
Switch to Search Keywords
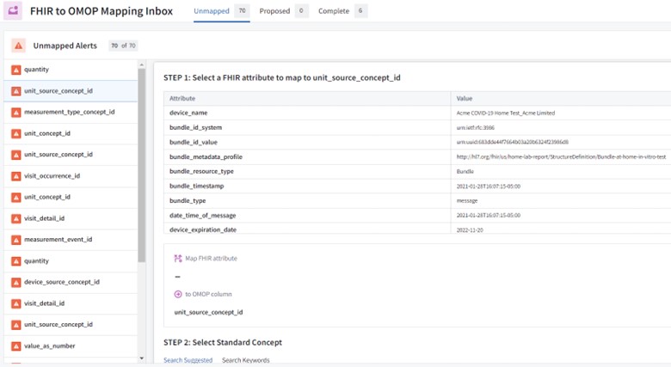[x=245, y=360]
